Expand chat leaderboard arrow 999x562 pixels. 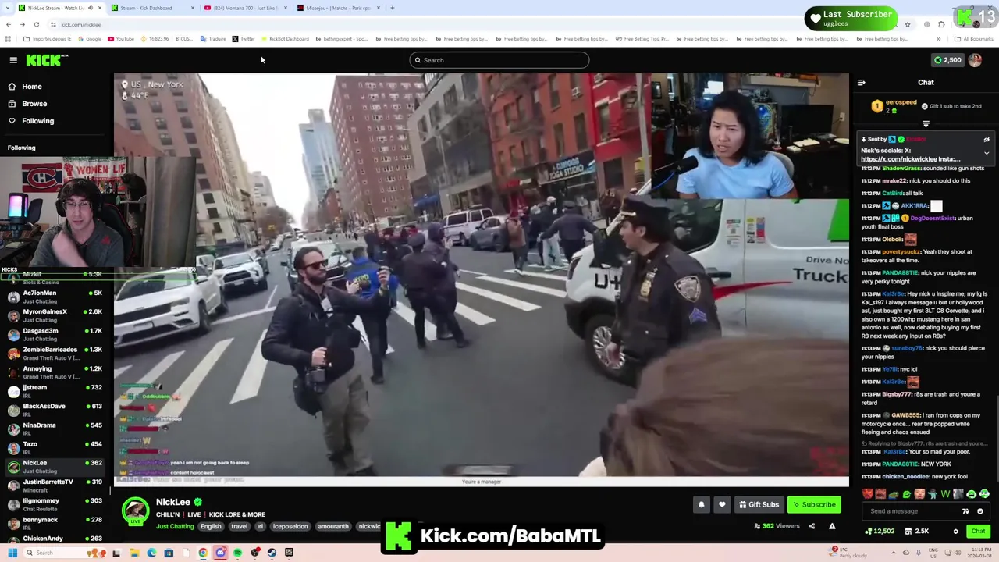[x=926, y=124]
